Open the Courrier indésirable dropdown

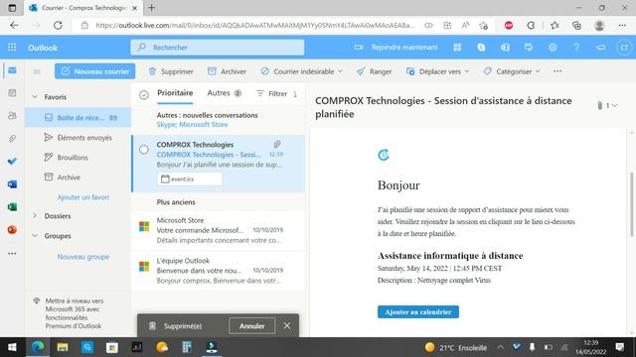340,71
